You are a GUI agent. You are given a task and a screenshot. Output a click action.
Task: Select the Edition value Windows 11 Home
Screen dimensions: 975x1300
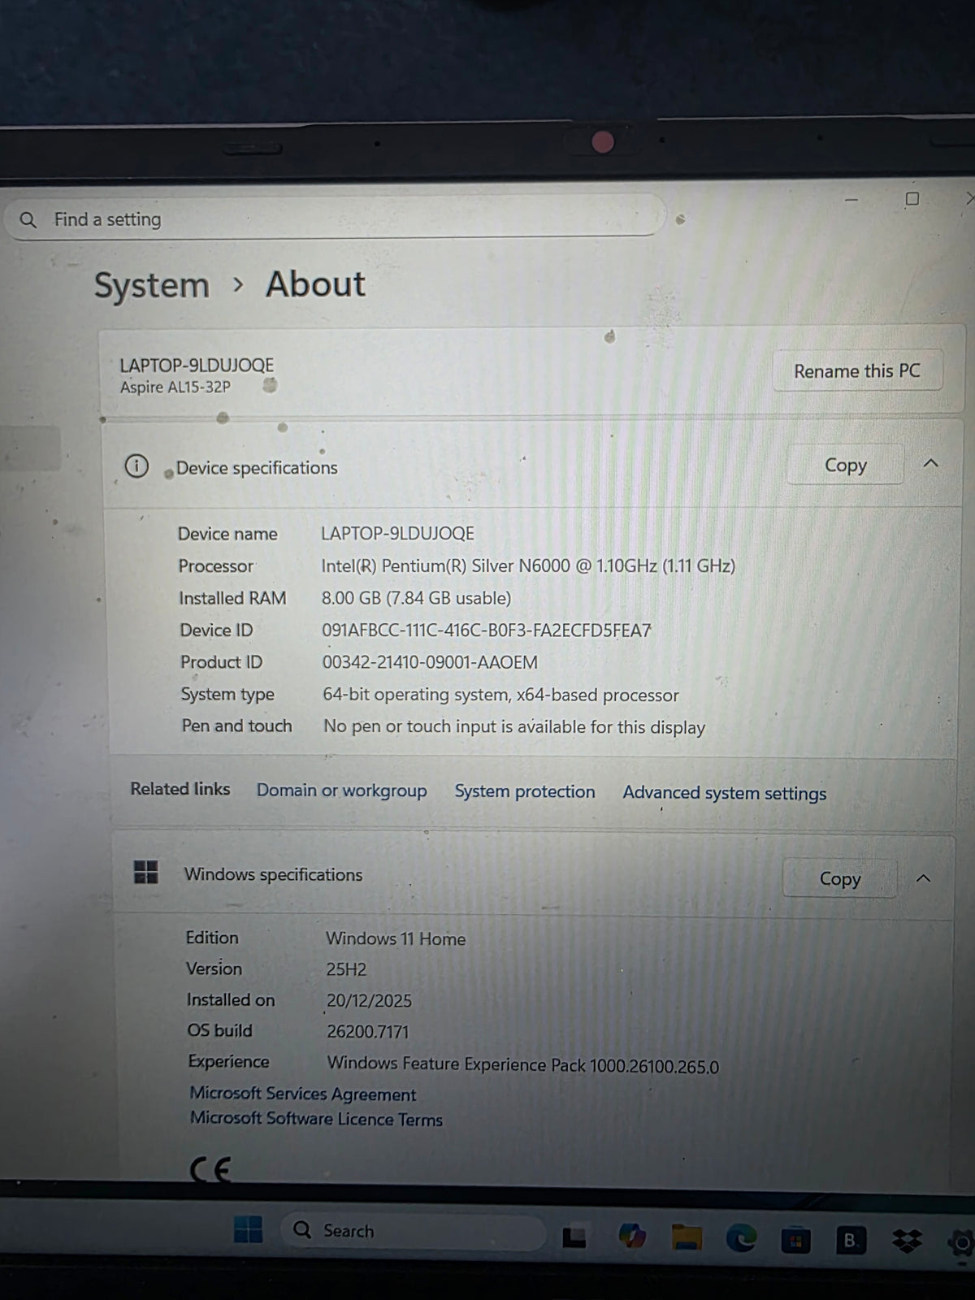[396, 938]
